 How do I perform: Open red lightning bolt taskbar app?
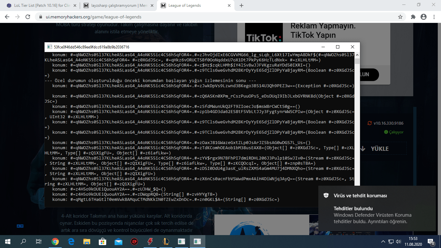click(150, 241)
